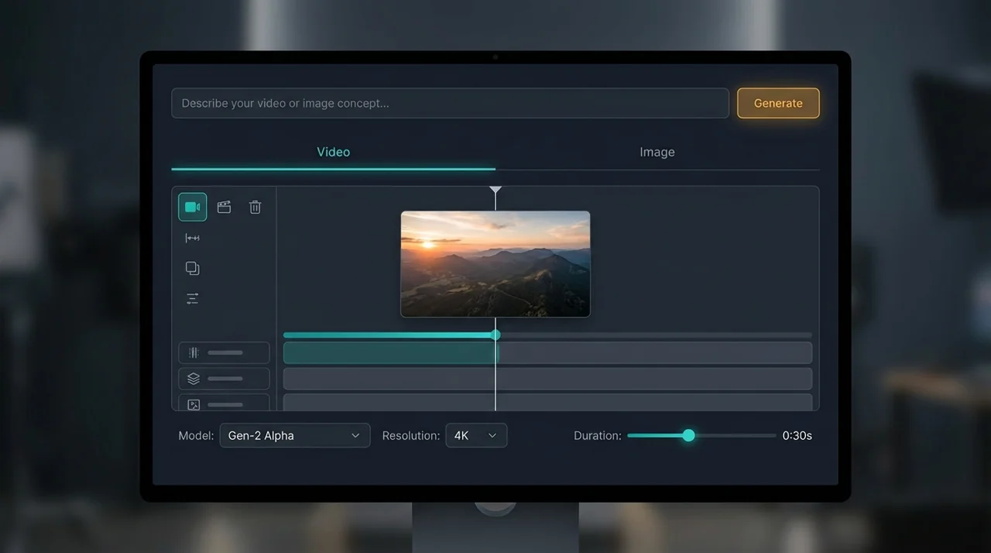This screenshot has width=991, height=553.
Task: Click the duplicate overlapping squares icon
Action: (x=193, y=268)
